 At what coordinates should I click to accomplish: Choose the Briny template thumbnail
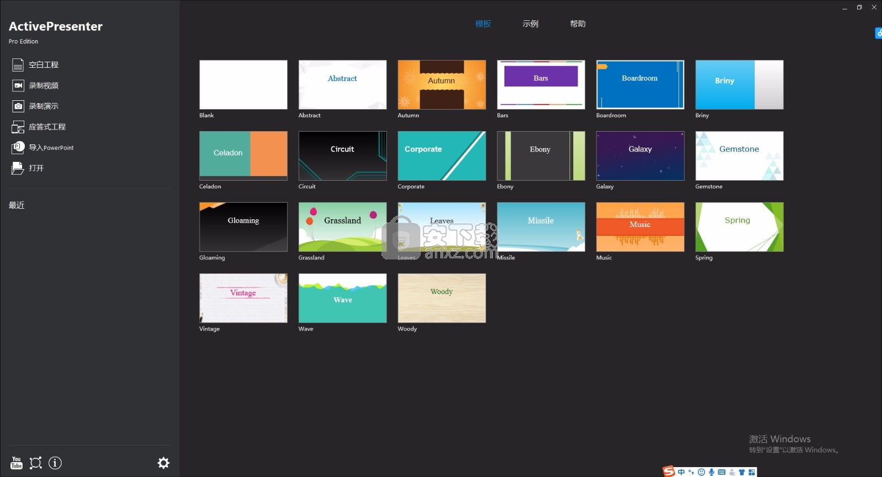tap(739, 85)
